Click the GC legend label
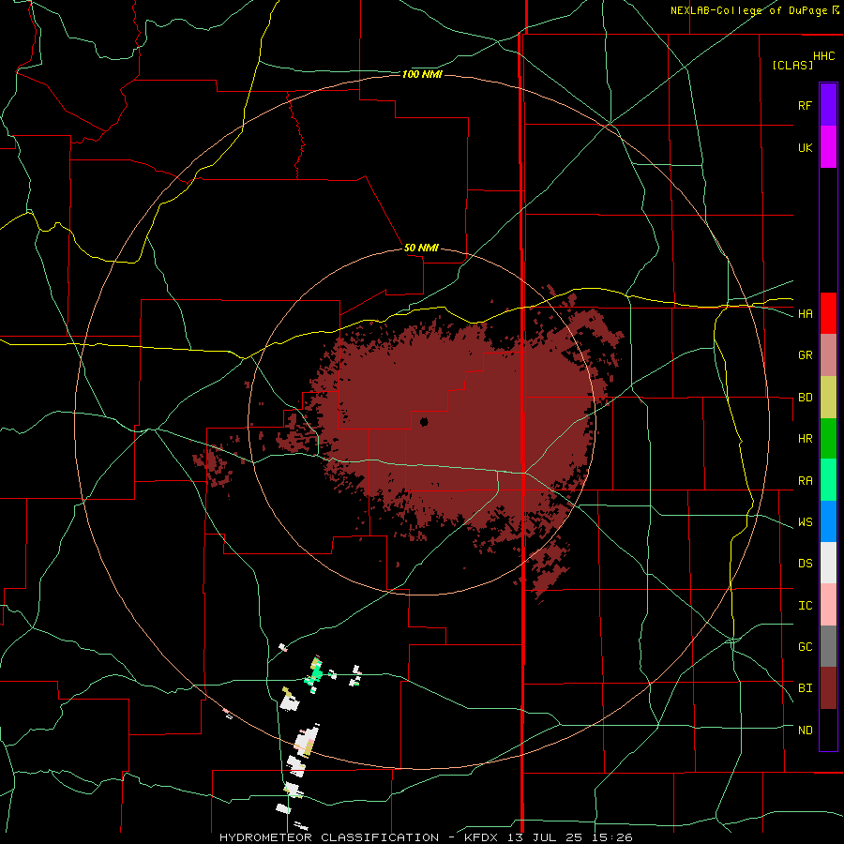Screen dimensions: 844x844 coord(805,647)
